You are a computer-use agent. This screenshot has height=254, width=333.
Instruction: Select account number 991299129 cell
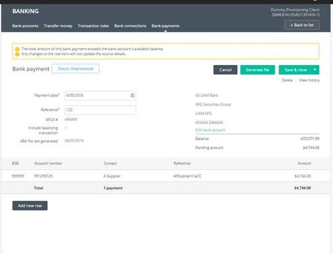coord(43,176)
